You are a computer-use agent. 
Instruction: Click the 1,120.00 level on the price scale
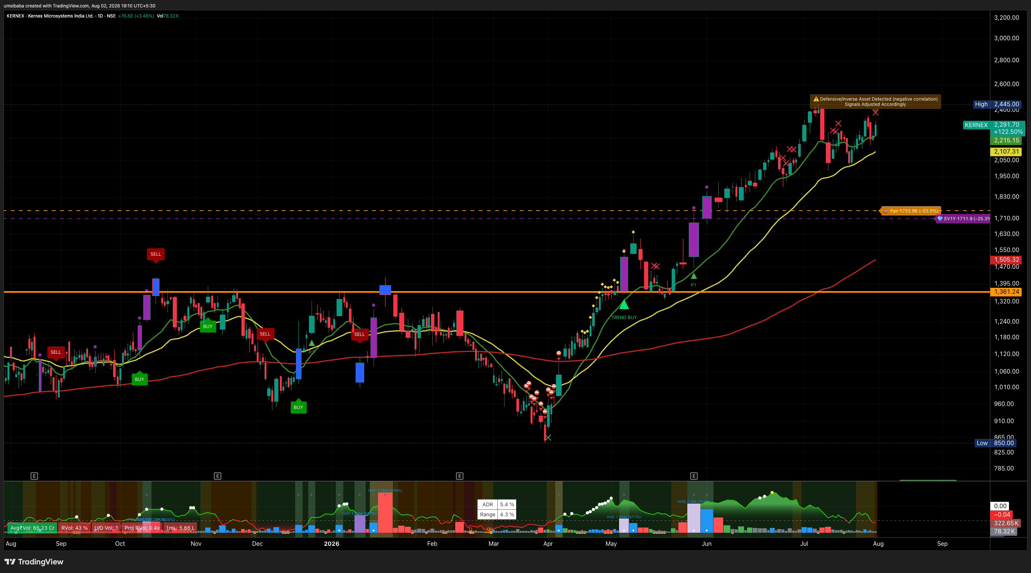[1007, 354]
